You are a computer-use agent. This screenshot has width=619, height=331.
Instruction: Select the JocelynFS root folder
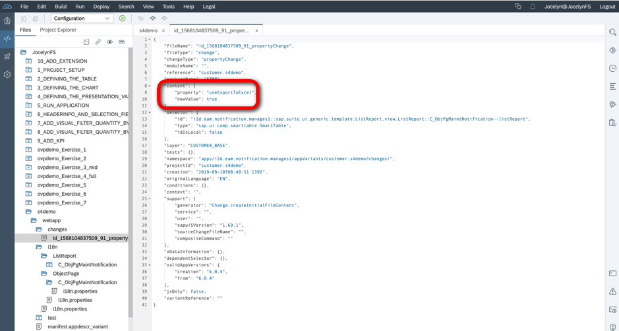pyautogui.click(x=44, y=52)
